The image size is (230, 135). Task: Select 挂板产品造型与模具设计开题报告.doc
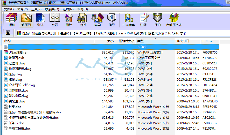(35, 112)
